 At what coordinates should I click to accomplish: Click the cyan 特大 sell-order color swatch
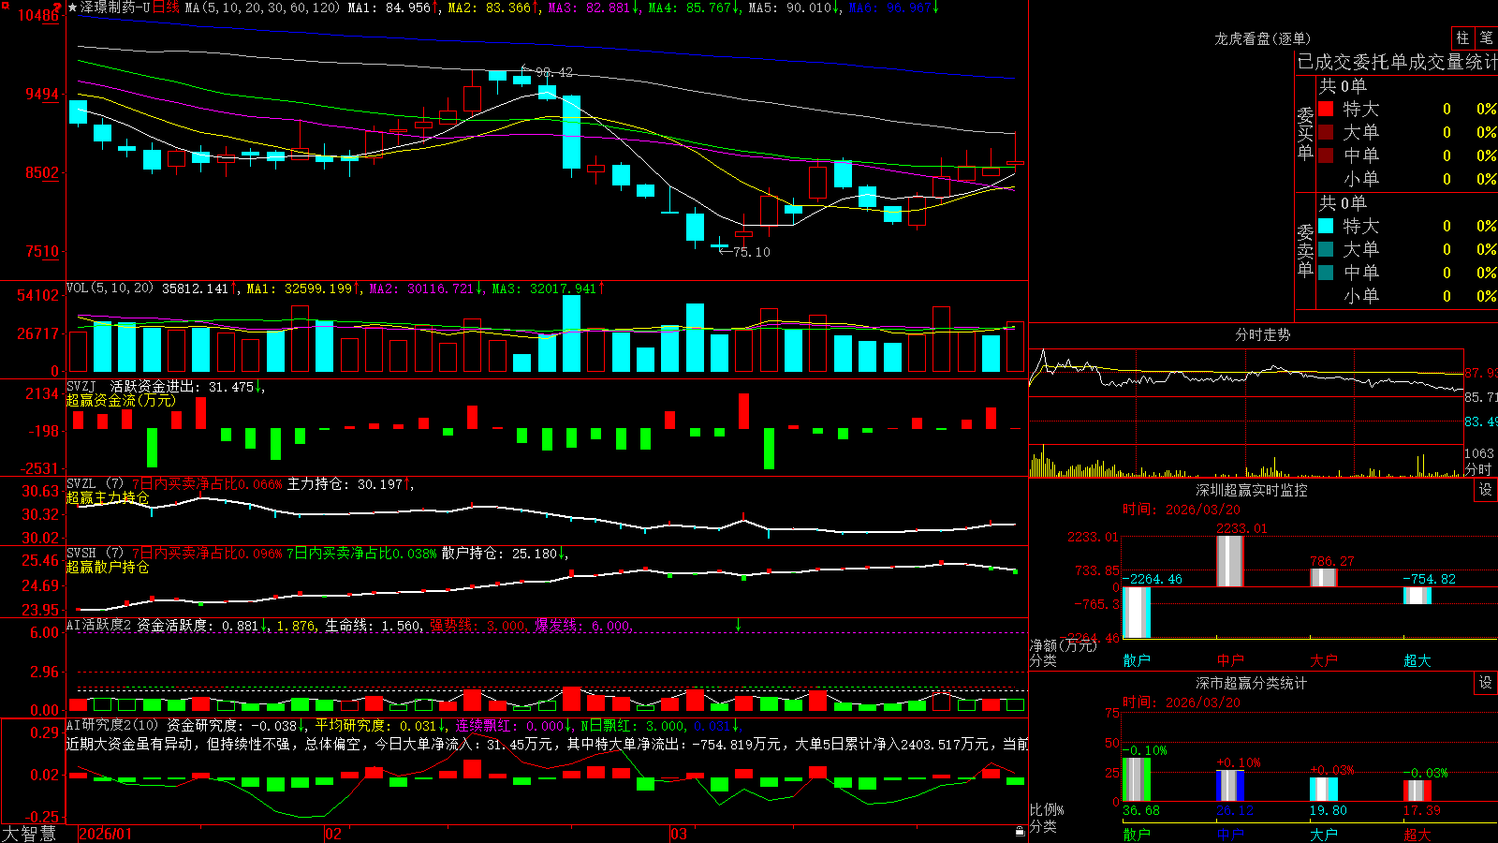pyautogui.click(x=1326, y=226)
